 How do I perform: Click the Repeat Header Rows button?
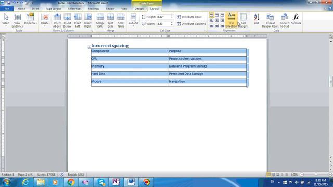pyautogui.click(x=270, y=20)
